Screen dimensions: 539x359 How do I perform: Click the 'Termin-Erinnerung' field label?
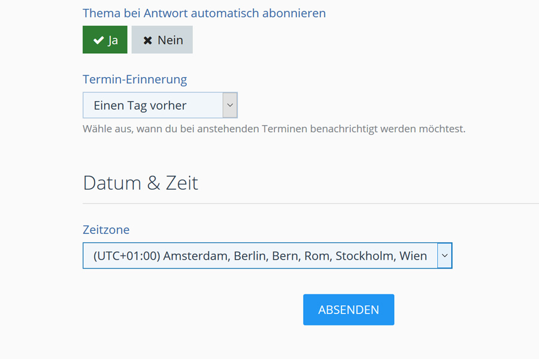coord(135,79)
